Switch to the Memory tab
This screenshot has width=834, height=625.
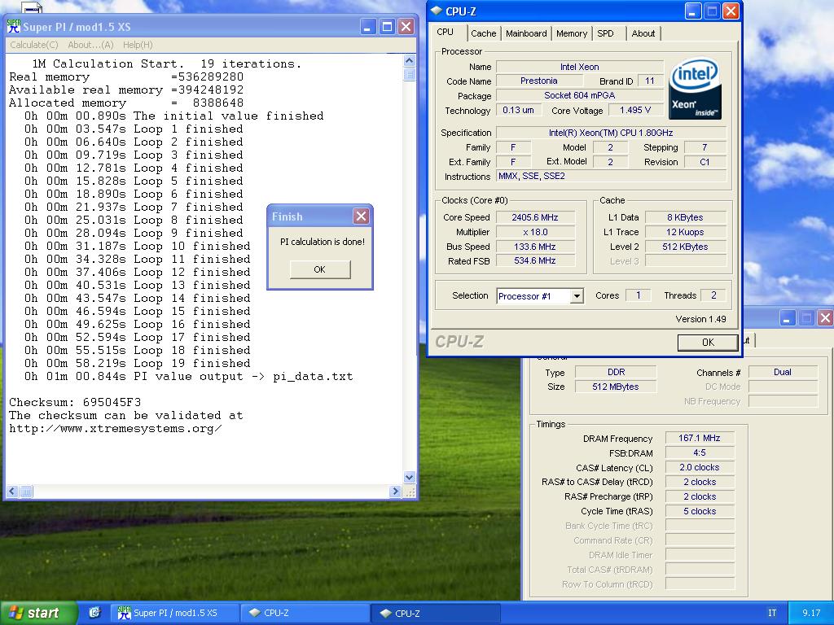572,33
